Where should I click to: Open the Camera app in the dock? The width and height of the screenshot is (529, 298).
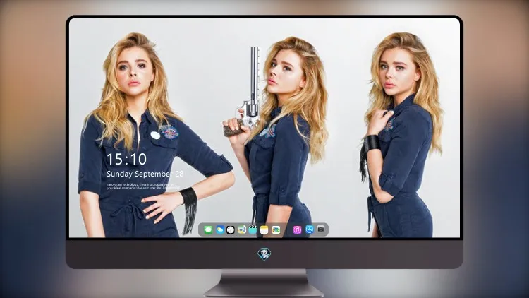tap(321, 230)
